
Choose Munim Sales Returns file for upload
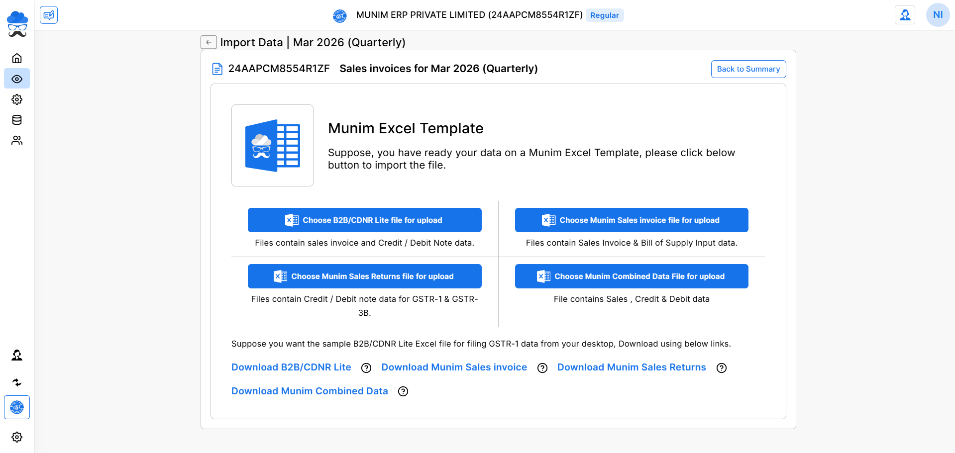point(364,276)
